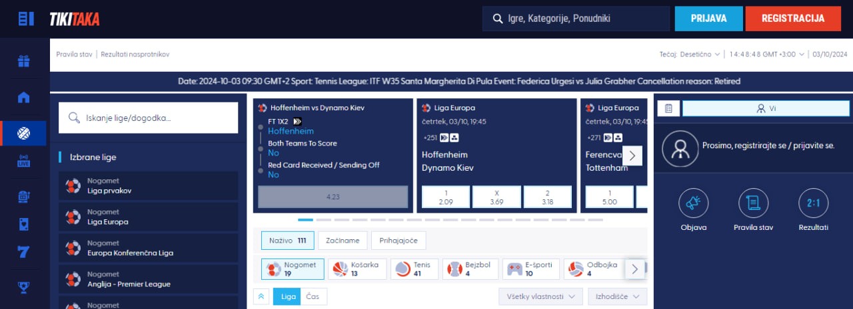Bet on draw X at 3.69
The height and width of the screenshot is (309, 853).
point(496,197)
